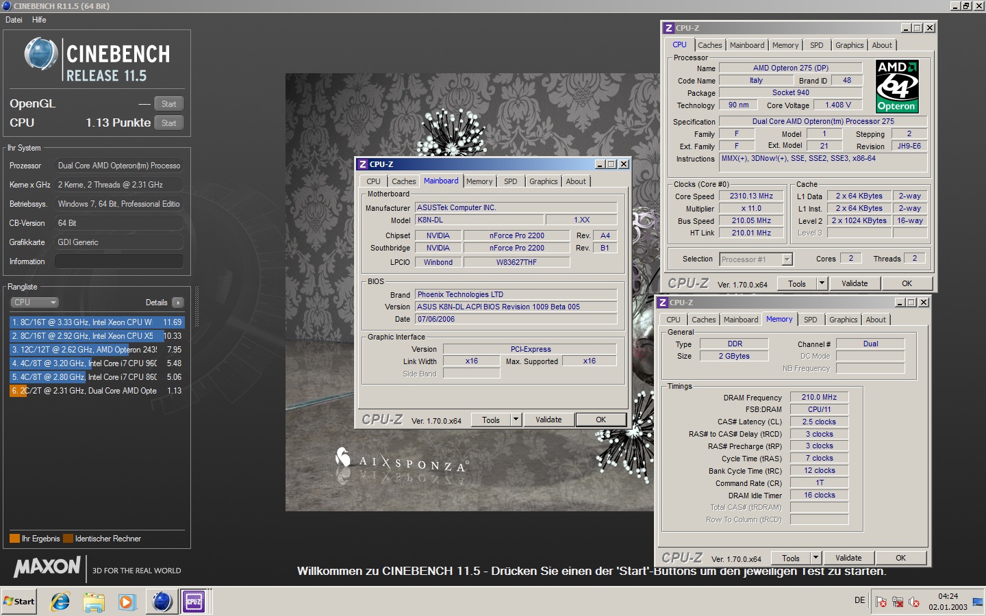Select ranking entry 2C/2T Dual Core AMD Opteron
986x616 pixels.
coord(97,391)
